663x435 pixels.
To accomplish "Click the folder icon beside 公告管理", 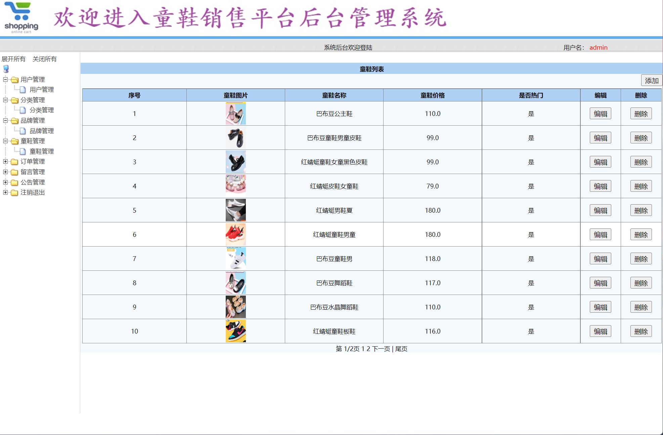I will [14, 182].
